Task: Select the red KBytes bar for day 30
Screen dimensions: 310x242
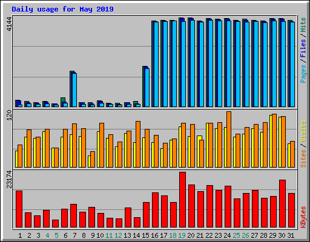Action: (282, 204)
